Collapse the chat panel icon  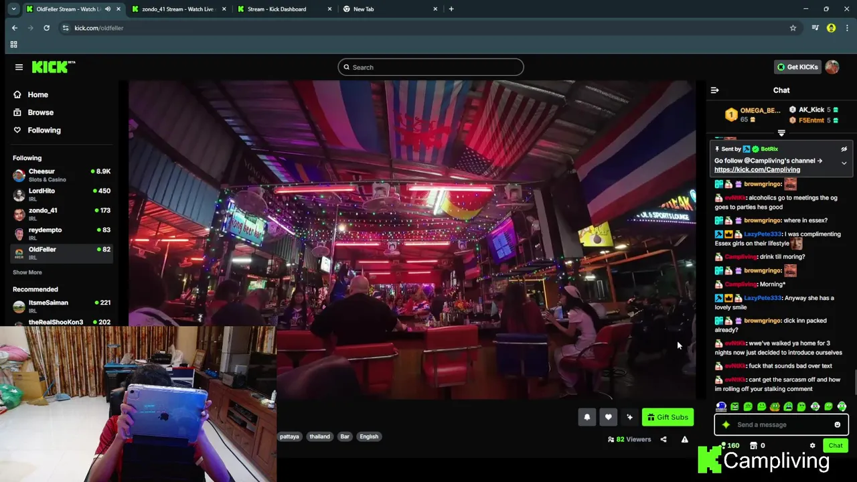714,90
